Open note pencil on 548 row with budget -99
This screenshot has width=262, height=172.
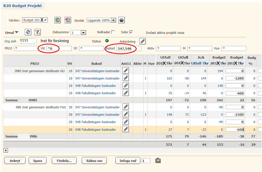click(126, 122)
